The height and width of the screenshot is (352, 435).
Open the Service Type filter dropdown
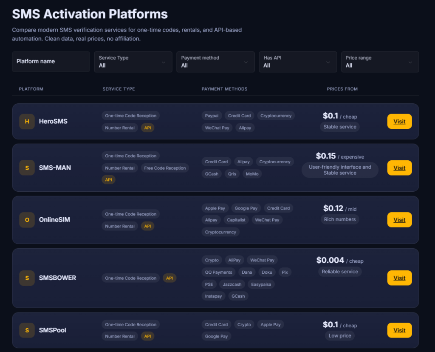pyautogui.click(x=133, y=62)
